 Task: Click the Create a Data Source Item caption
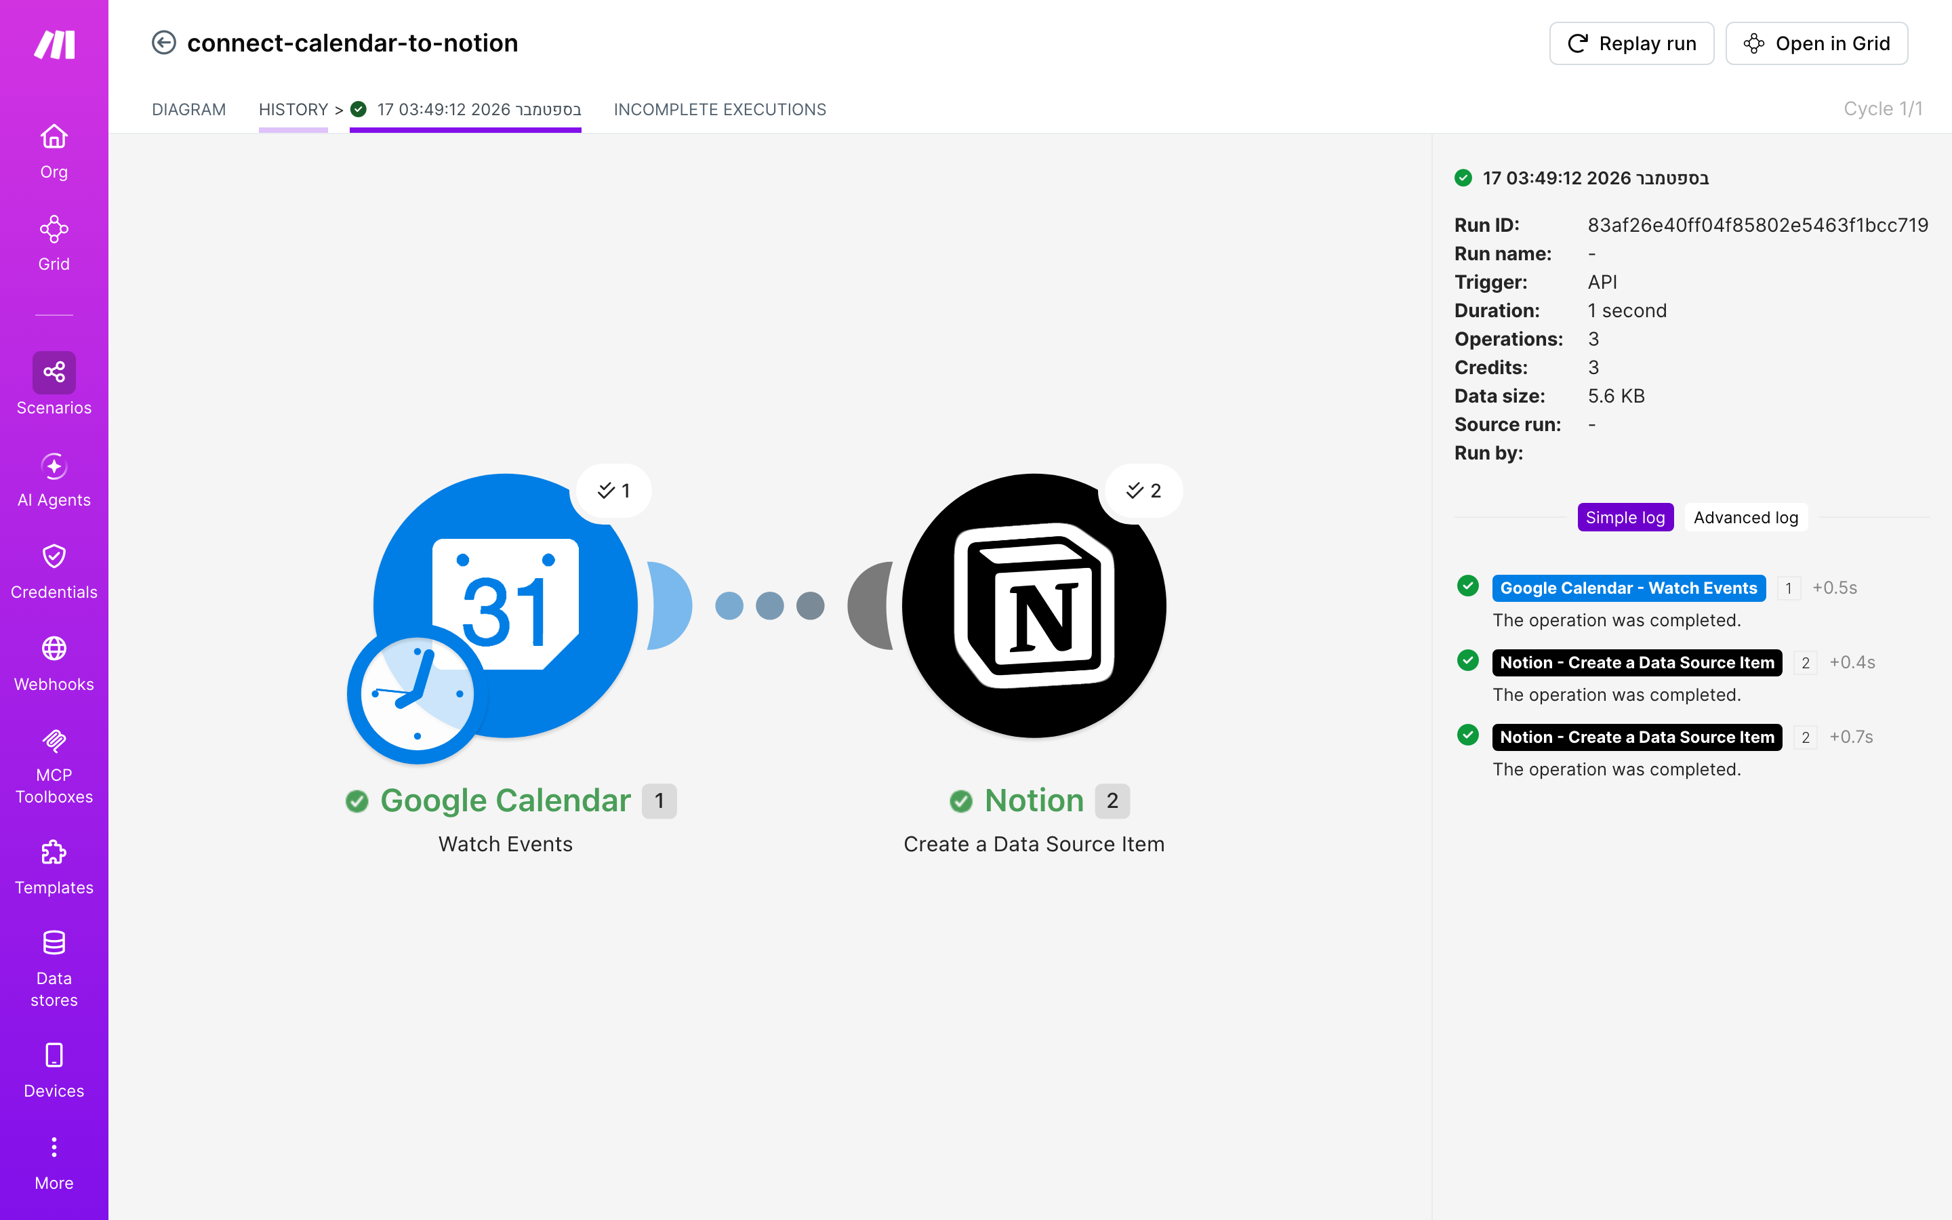(1034, 844)
